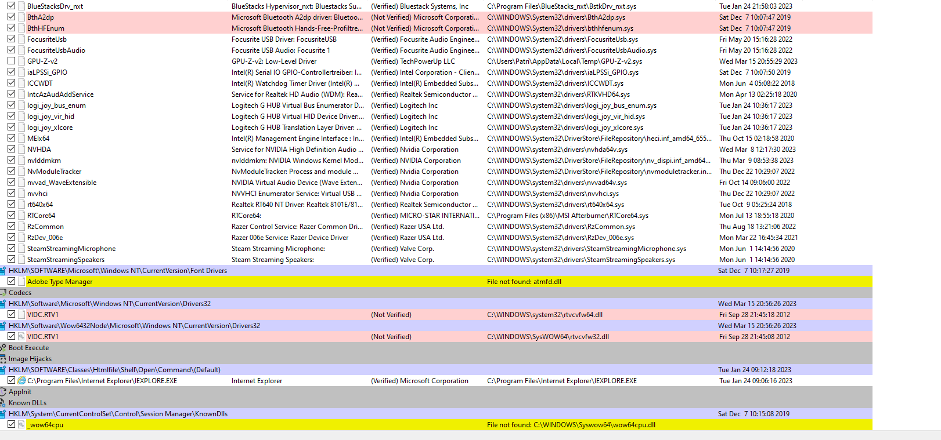Click the file icon beside RzCommon
Viewport: 941px width, 440px height.
tap(21, 227)
